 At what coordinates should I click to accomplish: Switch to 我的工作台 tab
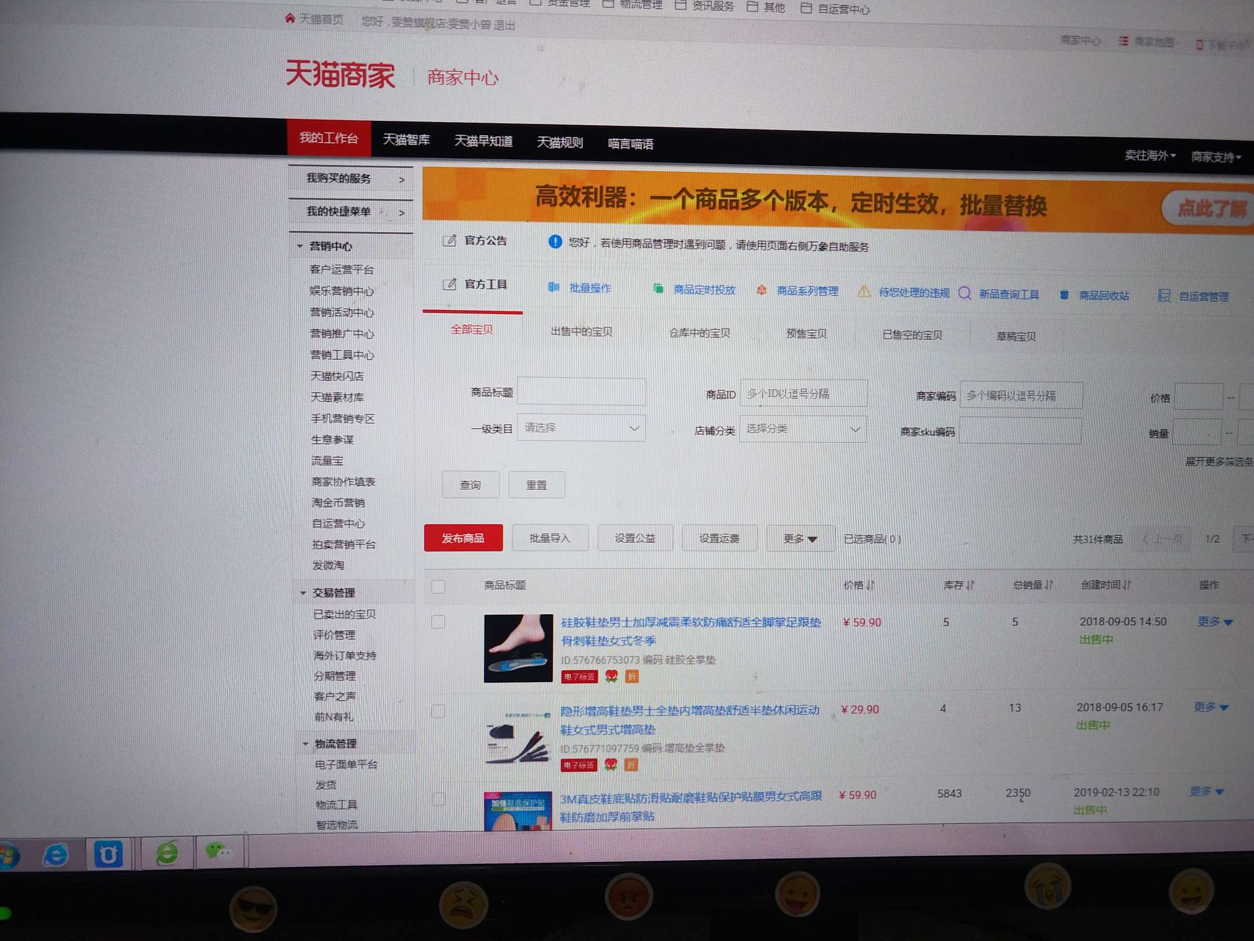328,138
